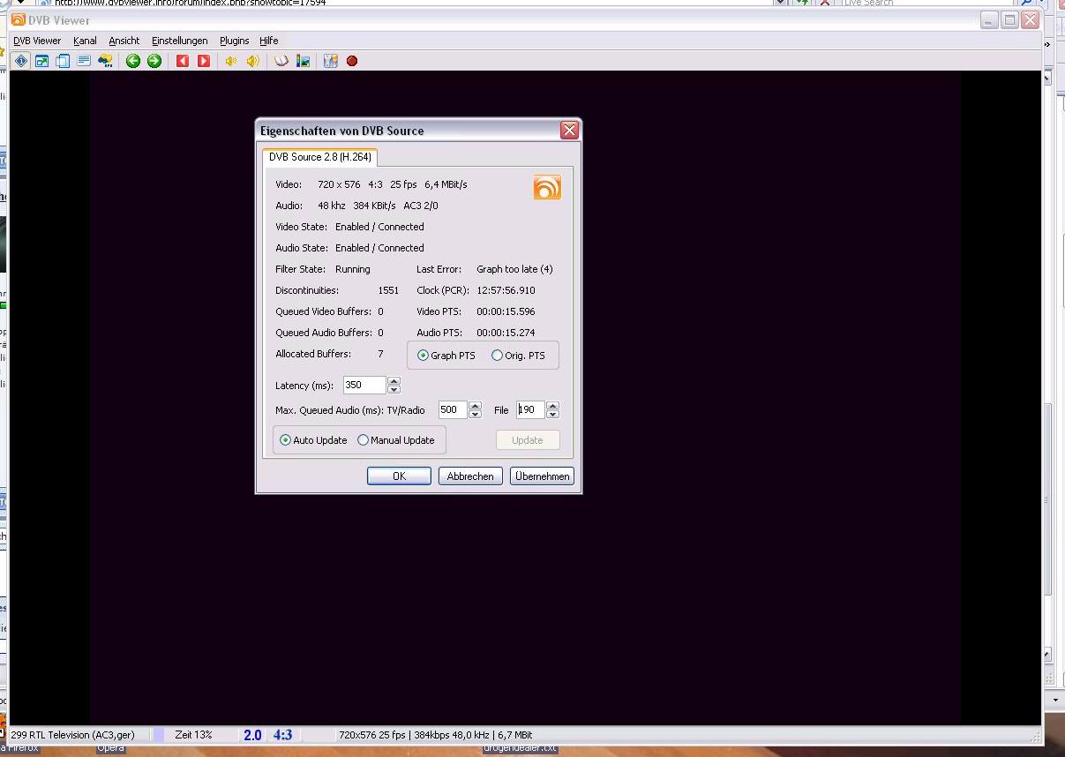The width and height of the screenshot is (1065, 757).
Task: Click the louder volume speaker icon
Action: (253, 61)
